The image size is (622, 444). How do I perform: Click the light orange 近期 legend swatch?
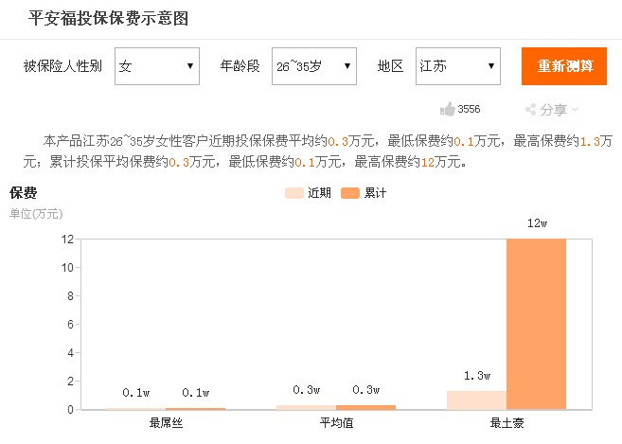[293, 193]
